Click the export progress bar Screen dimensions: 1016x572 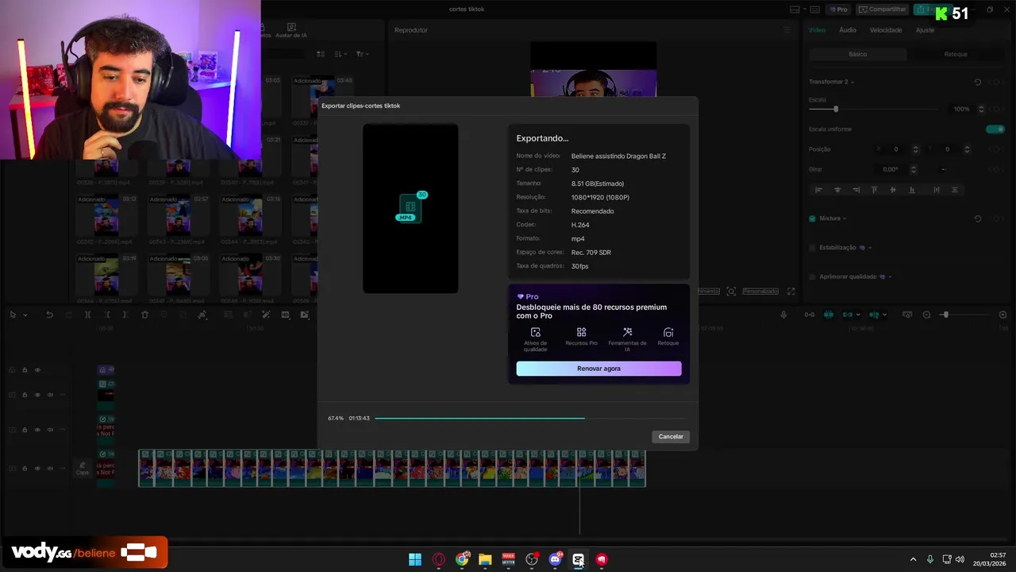tap(530, 418)
